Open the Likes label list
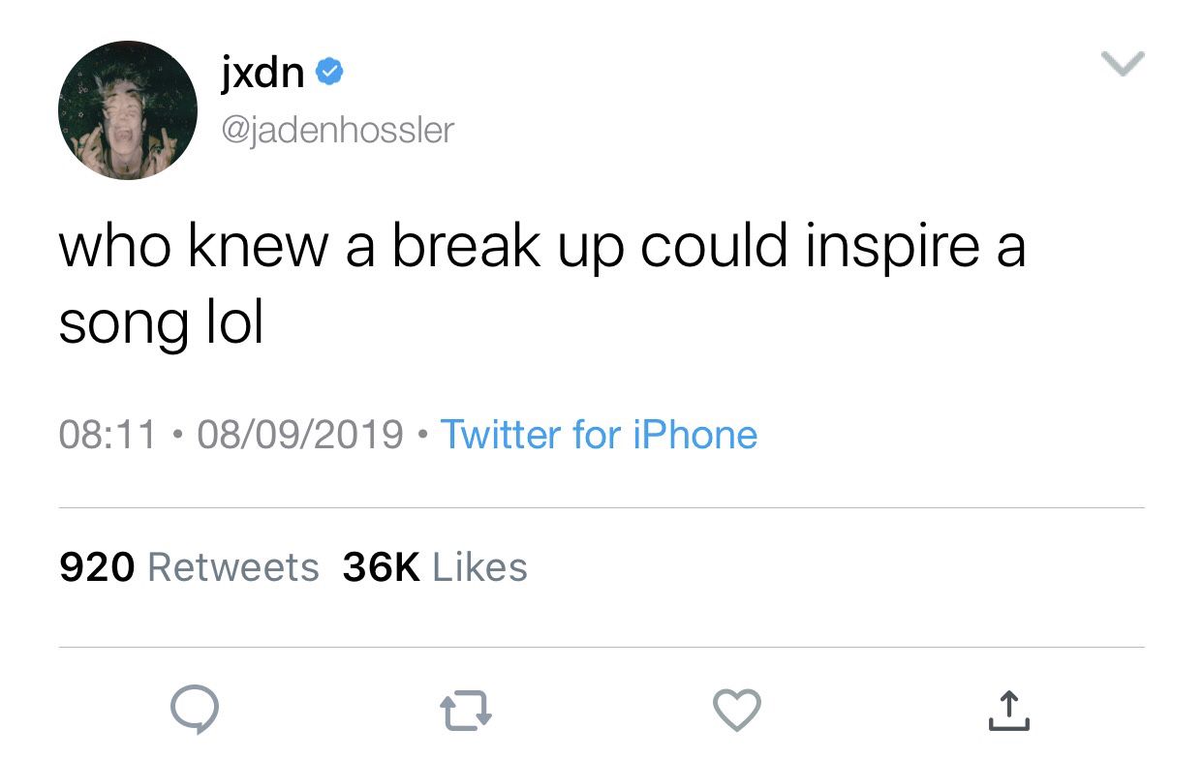Screen dimensions: 1203x760 point(480,567)
